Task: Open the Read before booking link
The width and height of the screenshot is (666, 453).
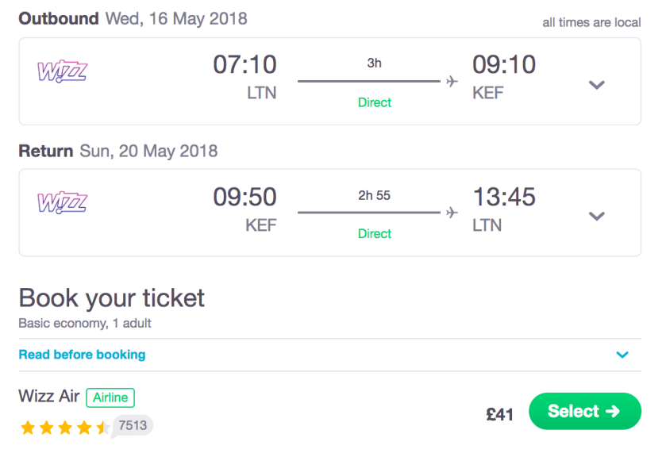Action: (x=82, y=355)
